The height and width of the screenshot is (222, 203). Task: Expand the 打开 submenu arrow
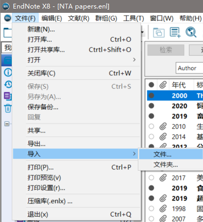[x=134, y=60]
